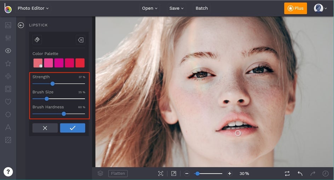This screenshot has height=180, width=334.
Task: Click the Flatten button
Action: 118,173
